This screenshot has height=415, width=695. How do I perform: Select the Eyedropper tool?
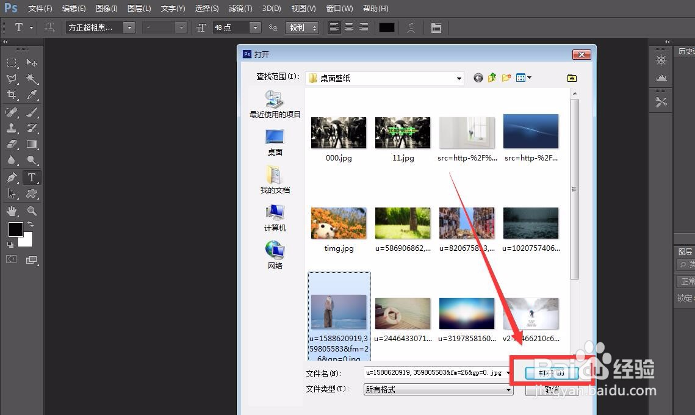[32, 95]
